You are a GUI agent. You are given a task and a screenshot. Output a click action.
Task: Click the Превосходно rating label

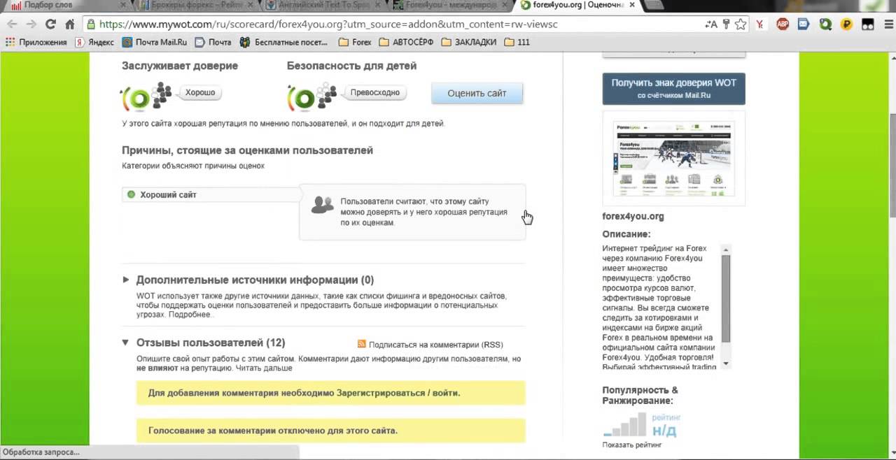point(375,92)
